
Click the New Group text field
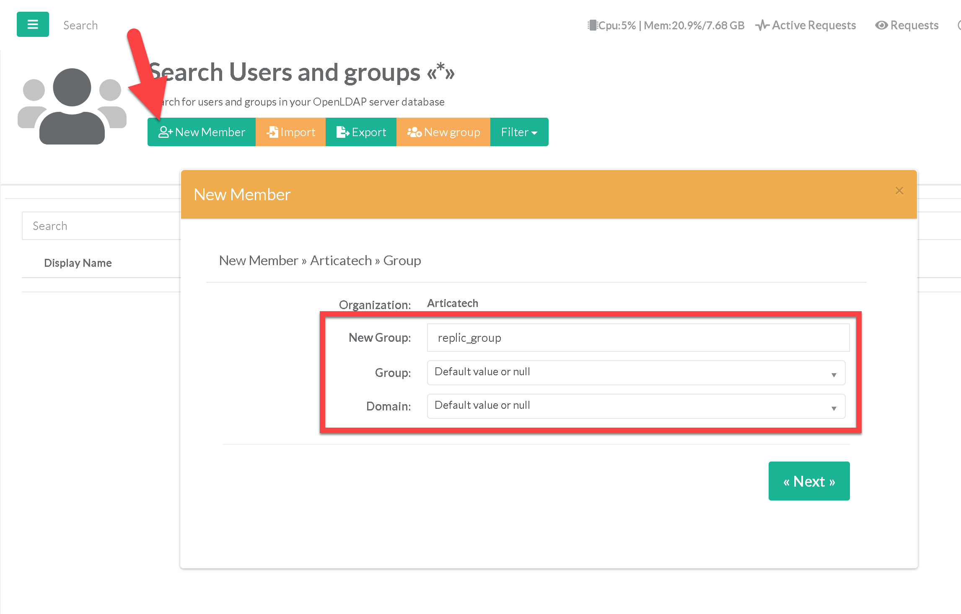tap(638, 338)
